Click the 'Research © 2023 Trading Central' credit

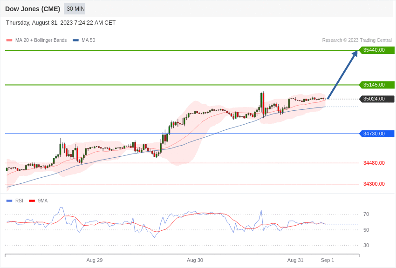point(357,40)
